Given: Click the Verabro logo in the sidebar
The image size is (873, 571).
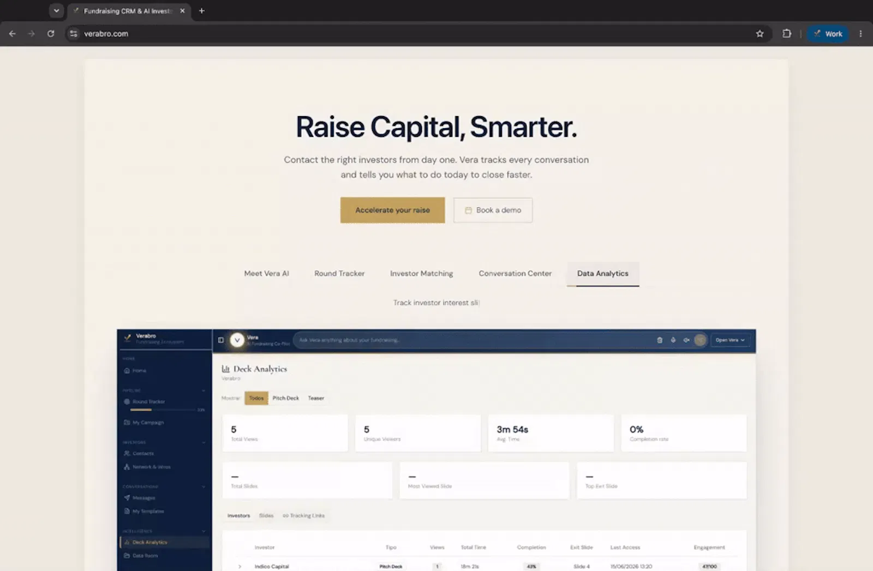Looking at the screenshot, I should tap(128, 338).
